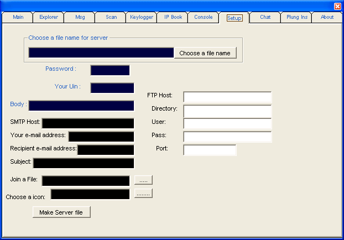
Task: Focus the FTP Host input field
Action: click(227, 97)
